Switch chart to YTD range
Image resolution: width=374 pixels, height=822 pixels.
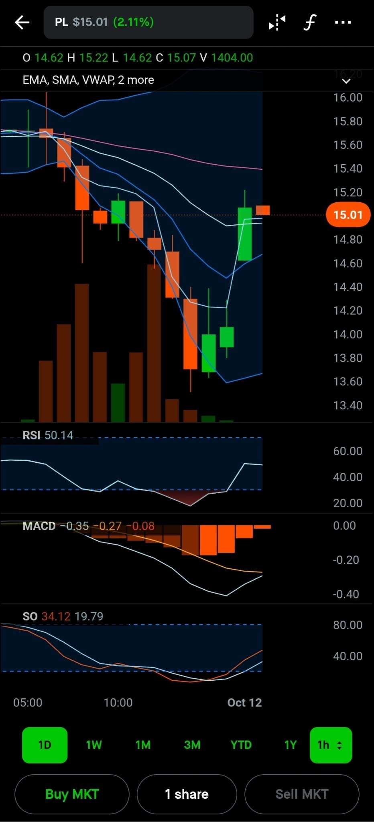[241, 745]
